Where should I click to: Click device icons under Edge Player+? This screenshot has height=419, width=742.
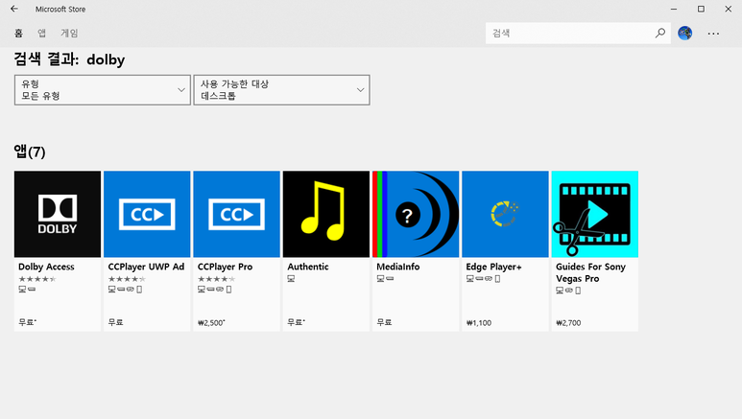pos(483,279)
